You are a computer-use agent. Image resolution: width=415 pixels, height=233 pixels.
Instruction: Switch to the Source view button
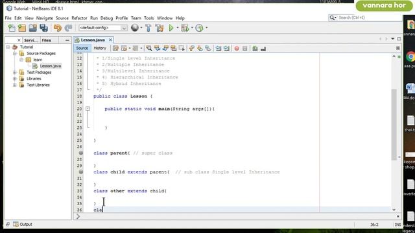[82, 48]
